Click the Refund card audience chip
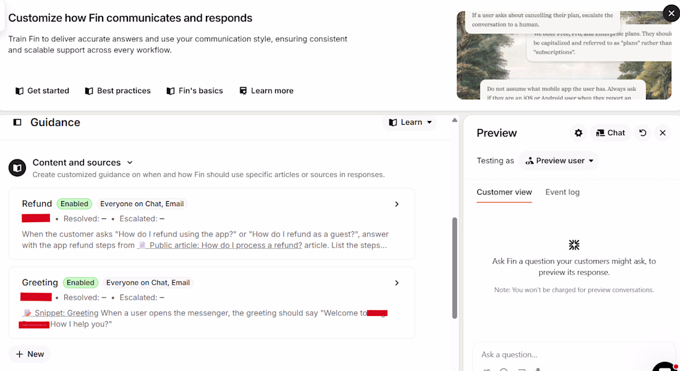 (142, 204)
